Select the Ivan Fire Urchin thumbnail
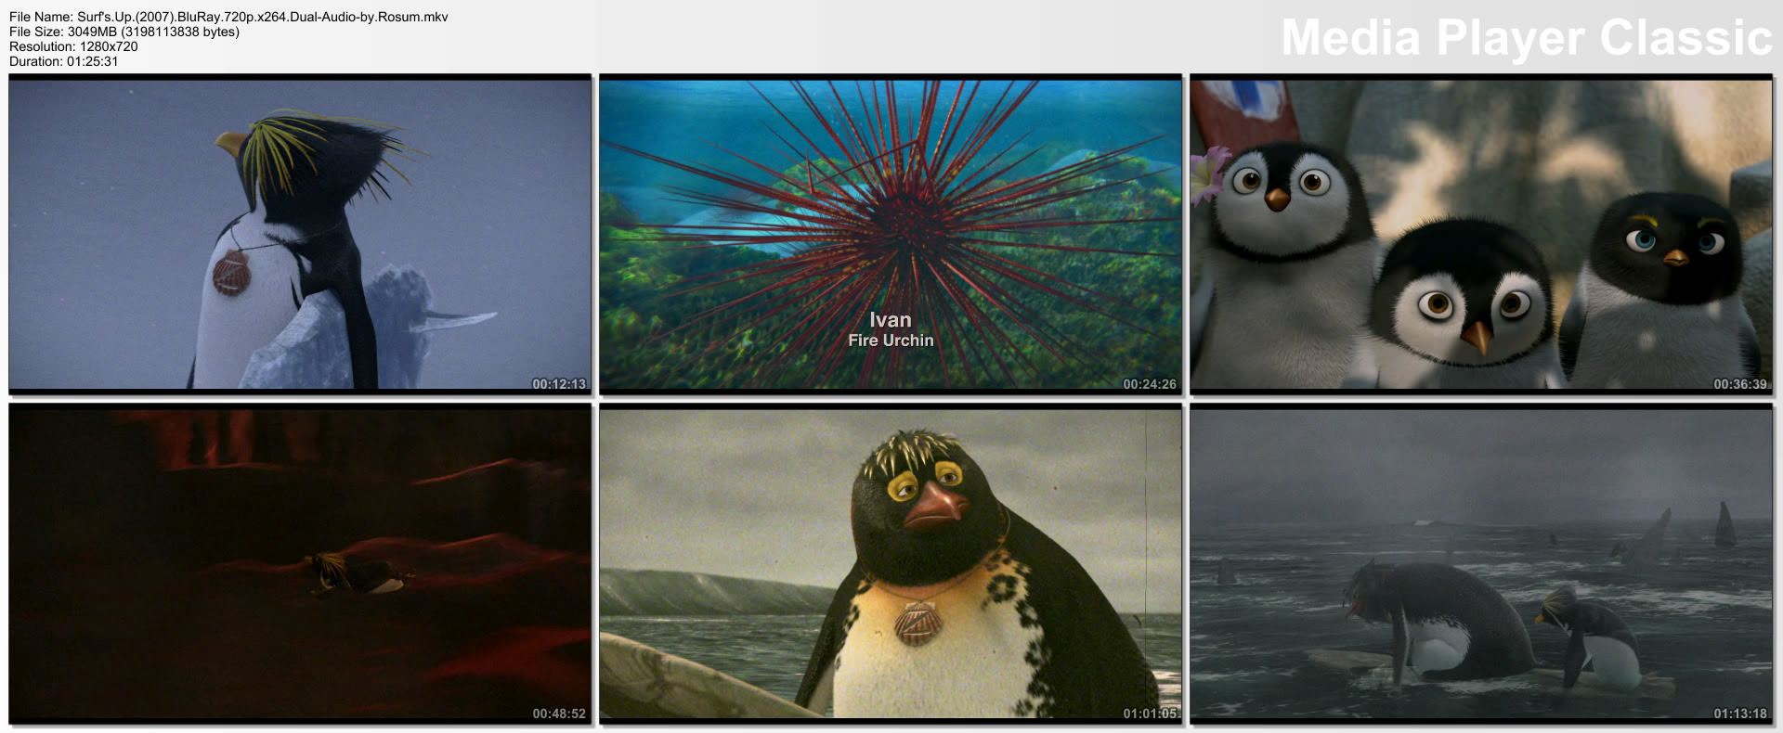The width and height of the screenshot is (1783, 733). pyautogui.click(x=891, y=234)
